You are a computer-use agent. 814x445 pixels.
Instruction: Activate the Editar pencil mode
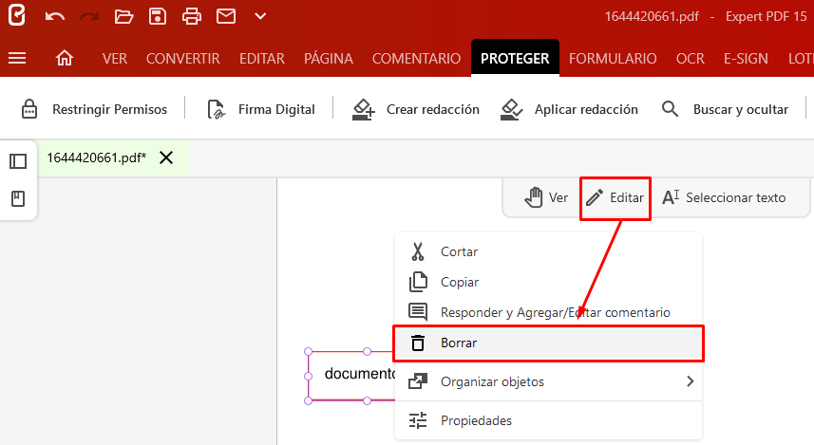615,197
